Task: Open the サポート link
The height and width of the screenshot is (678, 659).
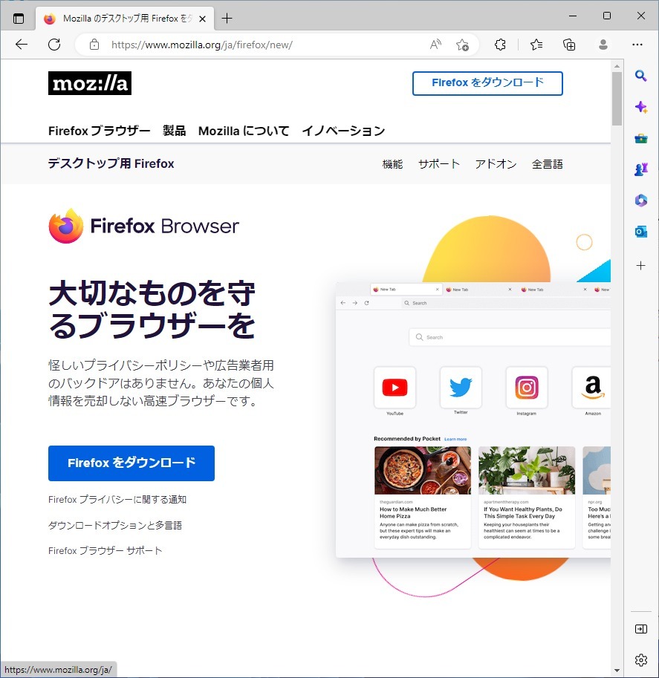Action: click(439, 164)
